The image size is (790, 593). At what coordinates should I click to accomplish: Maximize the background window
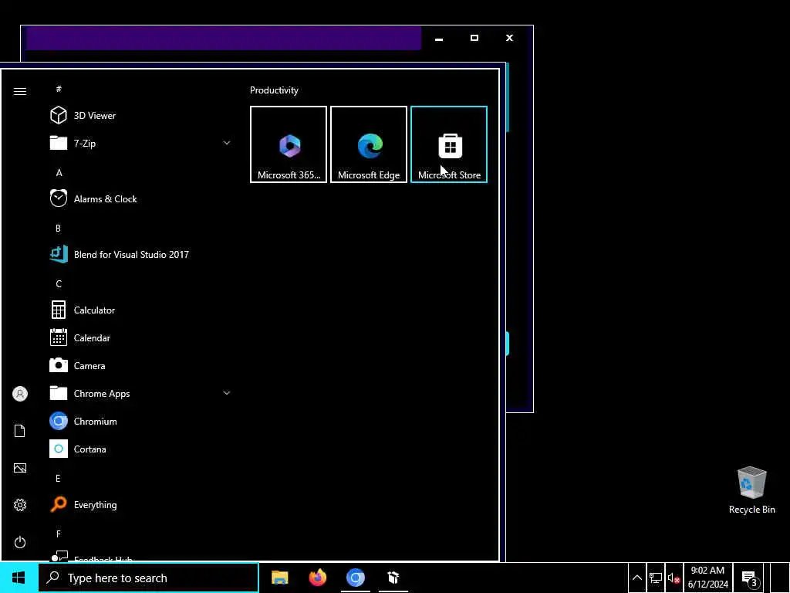(474, 39)
